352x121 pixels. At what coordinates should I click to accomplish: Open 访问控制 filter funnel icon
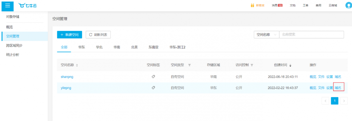(252, 65)
